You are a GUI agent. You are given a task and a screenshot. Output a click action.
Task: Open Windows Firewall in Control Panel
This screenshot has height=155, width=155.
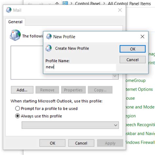140,143
